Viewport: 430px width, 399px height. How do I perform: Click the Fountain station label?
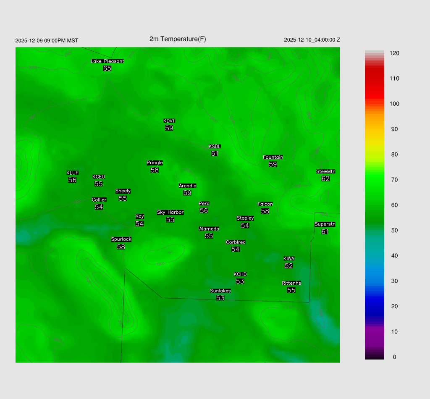click(273, 157)
